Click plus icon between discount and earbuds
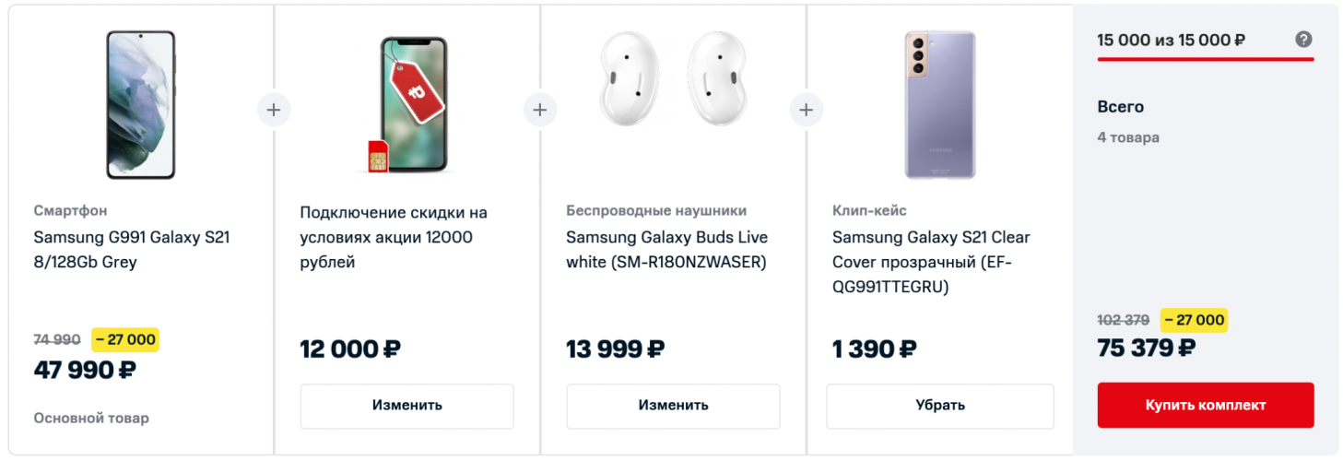1343x461 pixels. (539, 110)
